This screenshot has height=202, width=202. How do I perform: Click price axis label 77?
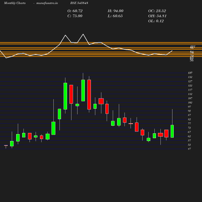point(189,124)
